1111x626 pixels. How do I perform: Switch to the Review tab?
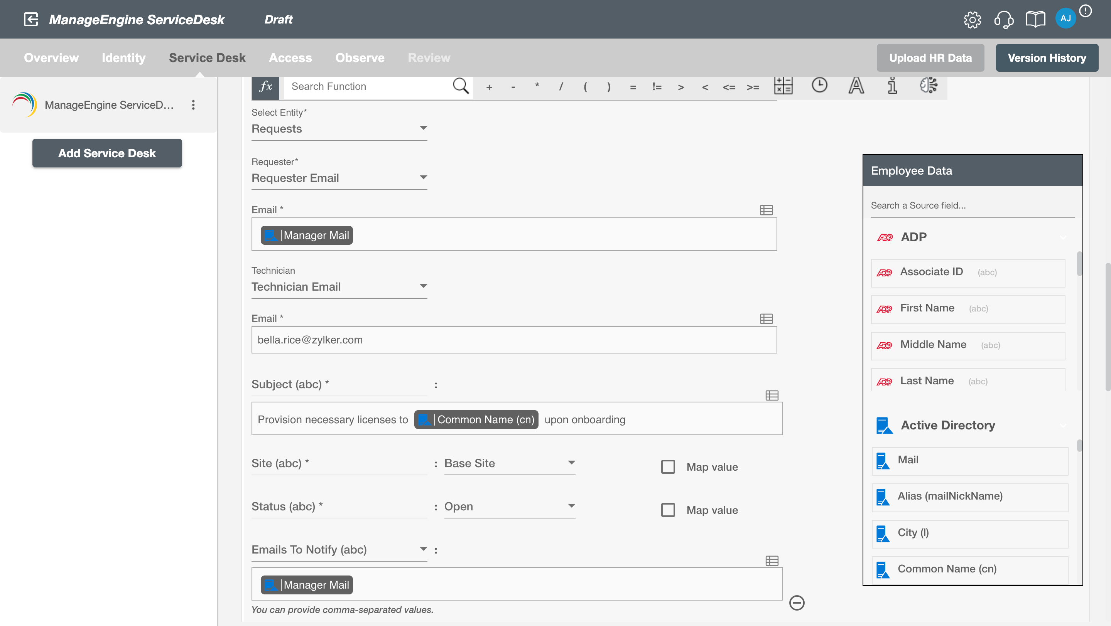pyautogui.click(x=429, y=58)
